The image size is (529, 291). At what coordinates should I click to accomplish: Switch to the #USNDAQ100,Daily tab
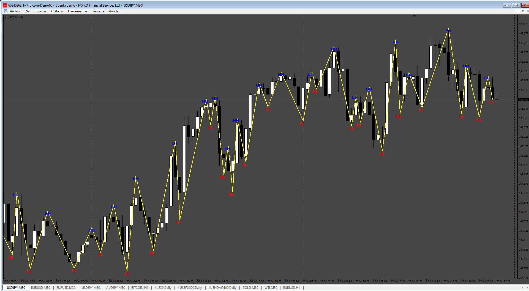point(222,288)
